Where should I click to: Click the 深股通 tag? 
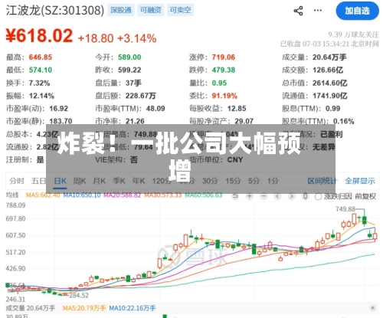click(121, 10)
